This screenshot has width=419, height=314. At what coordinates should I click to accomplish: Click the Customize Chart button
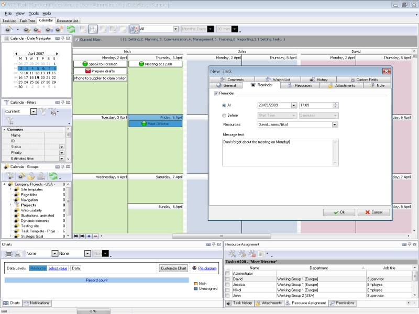(x=173, y=268)
